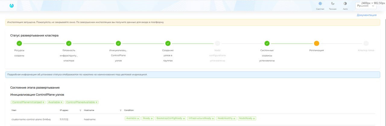Click the 'Системные сервисы установлены' step checkmark
The image size is (386, 126).
(x=267, y=43)
